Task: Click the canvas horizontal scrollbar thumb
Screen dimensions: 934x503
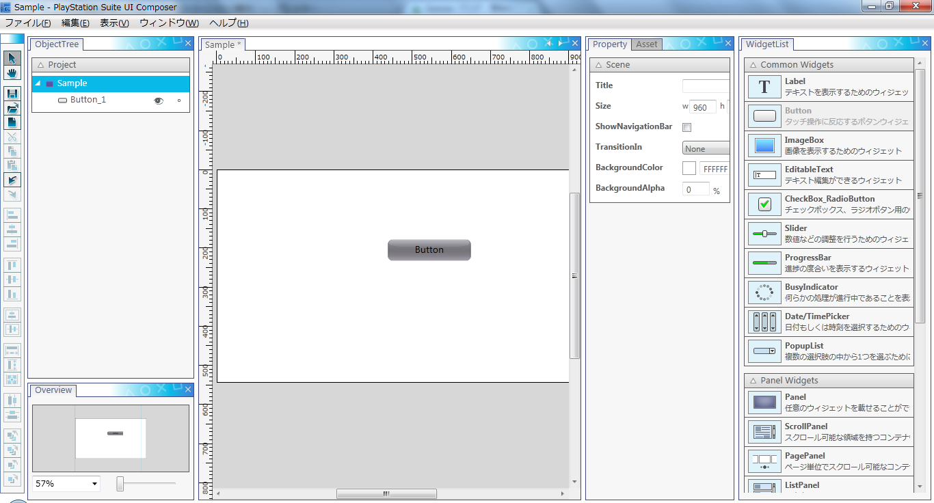Action: [x=386, y=493]
